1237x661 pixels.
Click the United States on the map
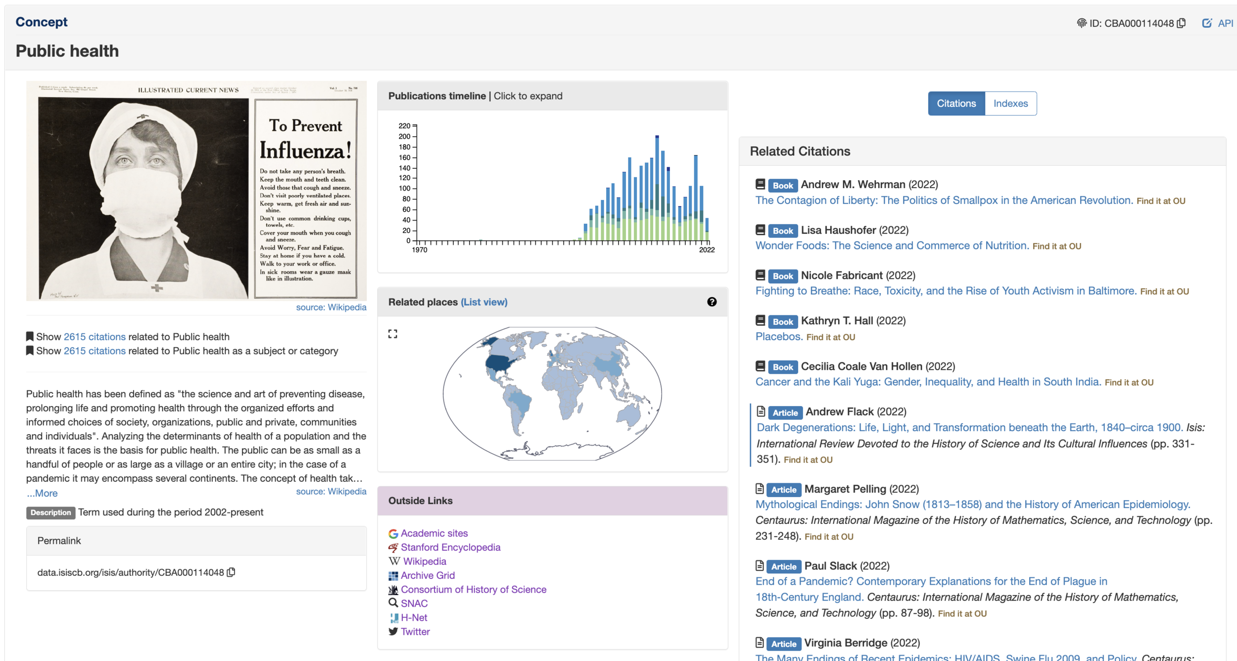click(498, 363)
